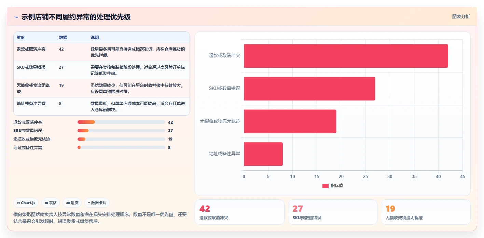Click 退款或取消冲突 table row name

click(x=31, y=49)
